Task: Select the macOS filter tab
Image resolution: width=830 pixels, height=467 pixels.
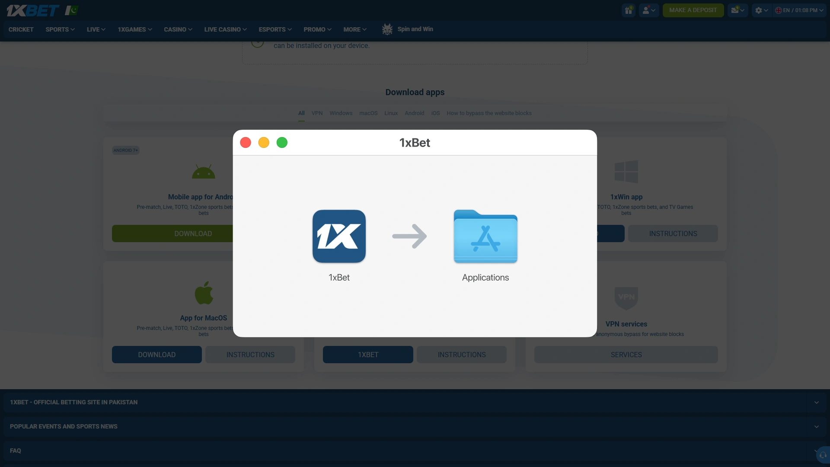Action: point(368,113)
